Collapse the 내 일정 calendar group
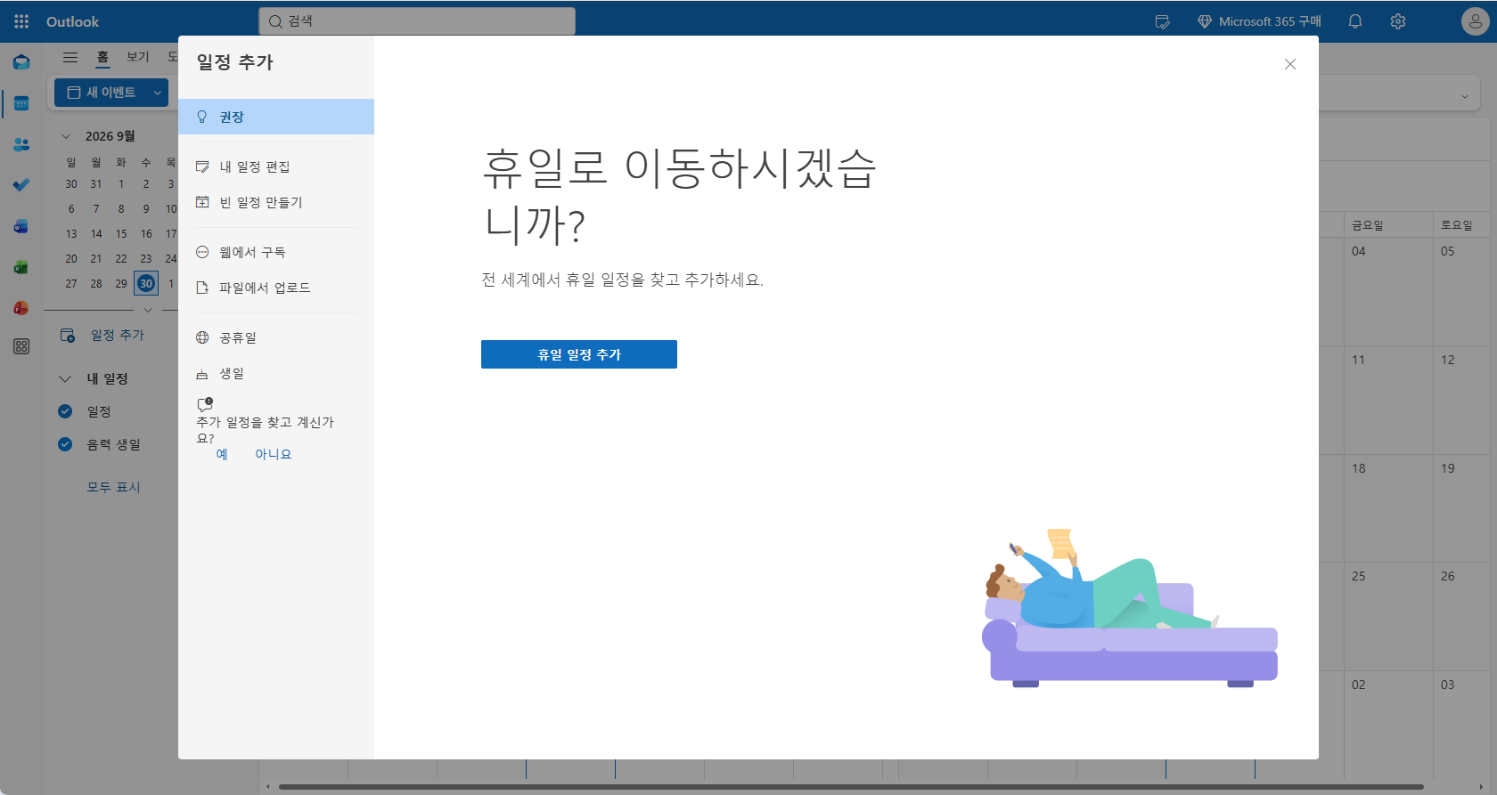Screen dimensions: 1497x795 click(x=65, y=378)
